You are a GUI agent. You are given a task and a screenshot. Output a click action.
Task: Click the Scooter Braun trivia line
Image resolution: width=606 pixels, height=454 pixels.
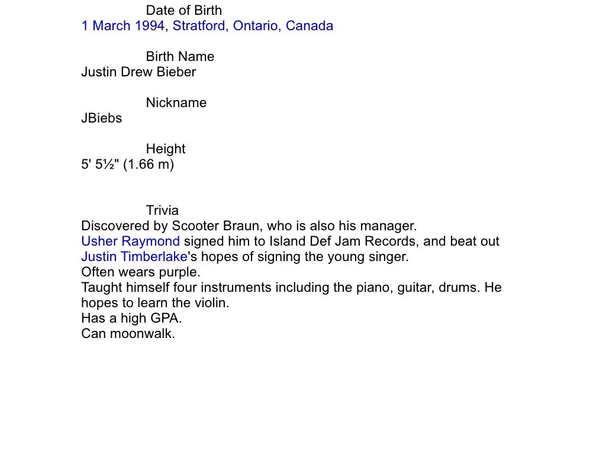click(x=249, y=226)
